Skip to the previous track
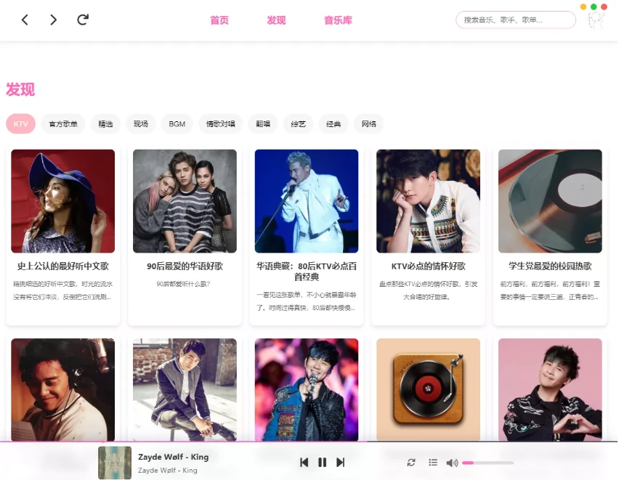619x480 pixels. click(304, 463)
